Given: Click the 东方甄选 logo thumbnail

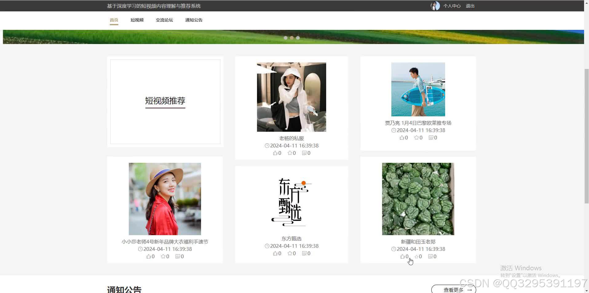Looking at the screenshot, I should click(x=291, y=202).
